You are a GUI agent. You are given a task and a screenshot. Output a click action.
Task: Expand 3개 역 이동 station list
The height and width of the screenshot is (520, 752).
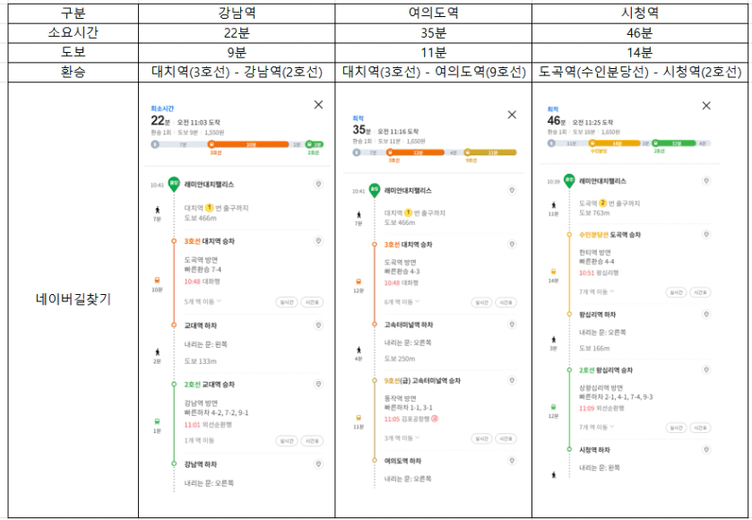(402, 438)
